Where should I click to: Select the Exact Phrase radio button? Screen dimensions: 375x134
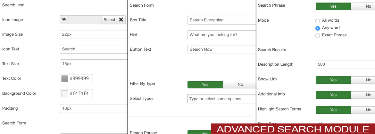tap(318, 35)
